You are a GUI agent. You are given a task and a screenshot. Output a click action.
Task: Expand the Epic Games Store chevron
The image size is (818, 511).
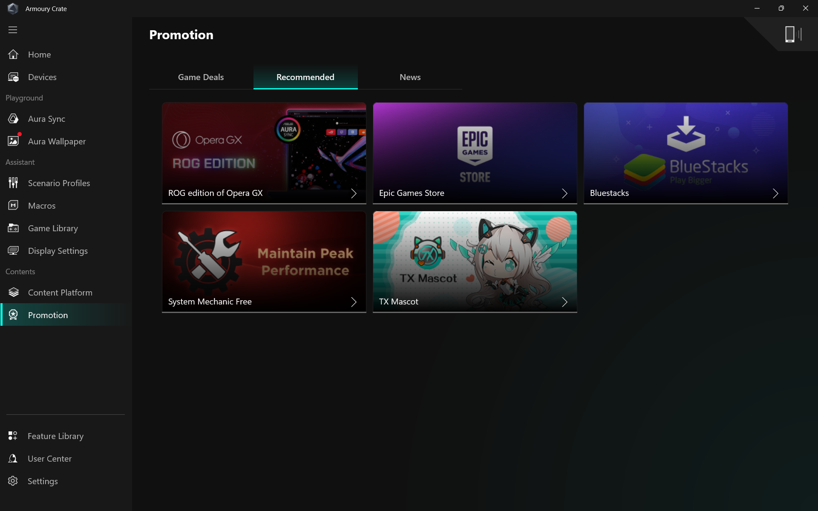[x=565, y=193]
